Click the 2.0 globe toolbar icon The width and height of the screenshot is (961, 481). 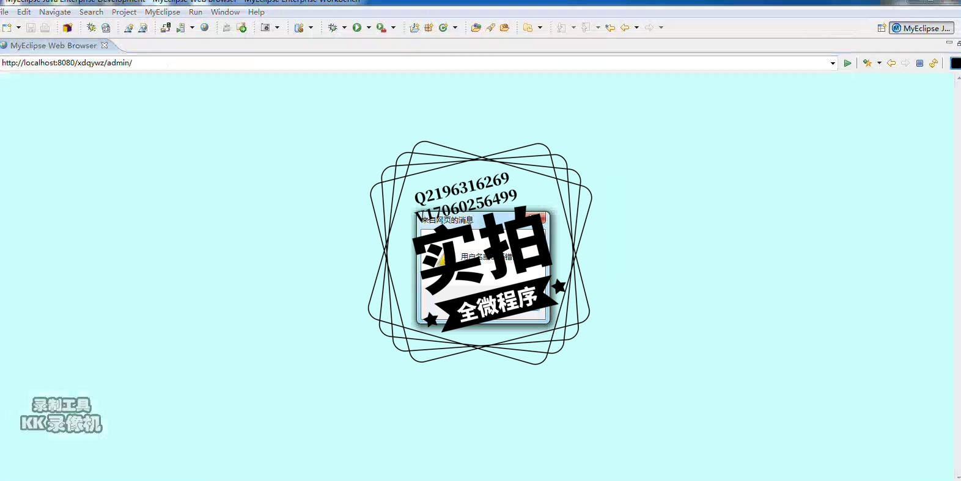coord(106,27)
